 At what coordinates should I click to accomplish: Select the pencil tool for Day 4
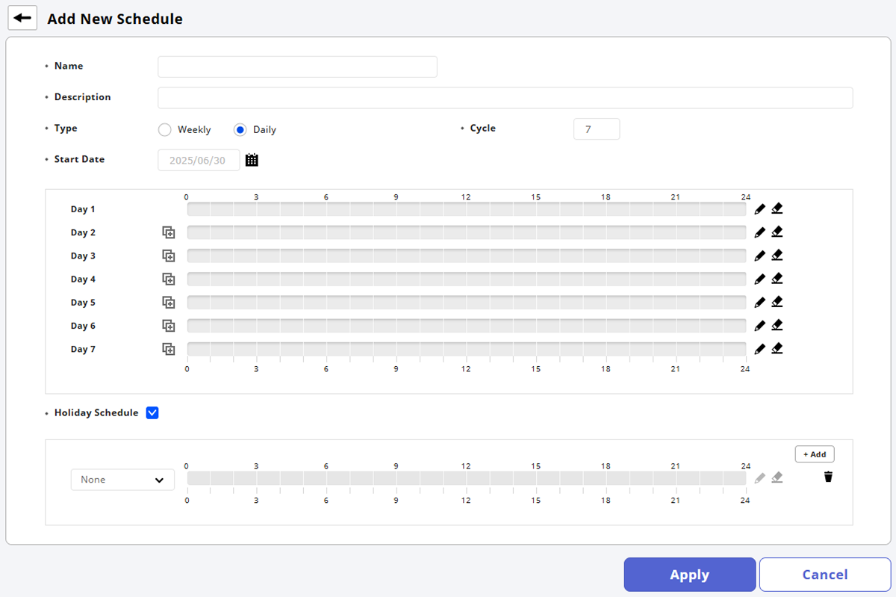[x=760, y=279]
